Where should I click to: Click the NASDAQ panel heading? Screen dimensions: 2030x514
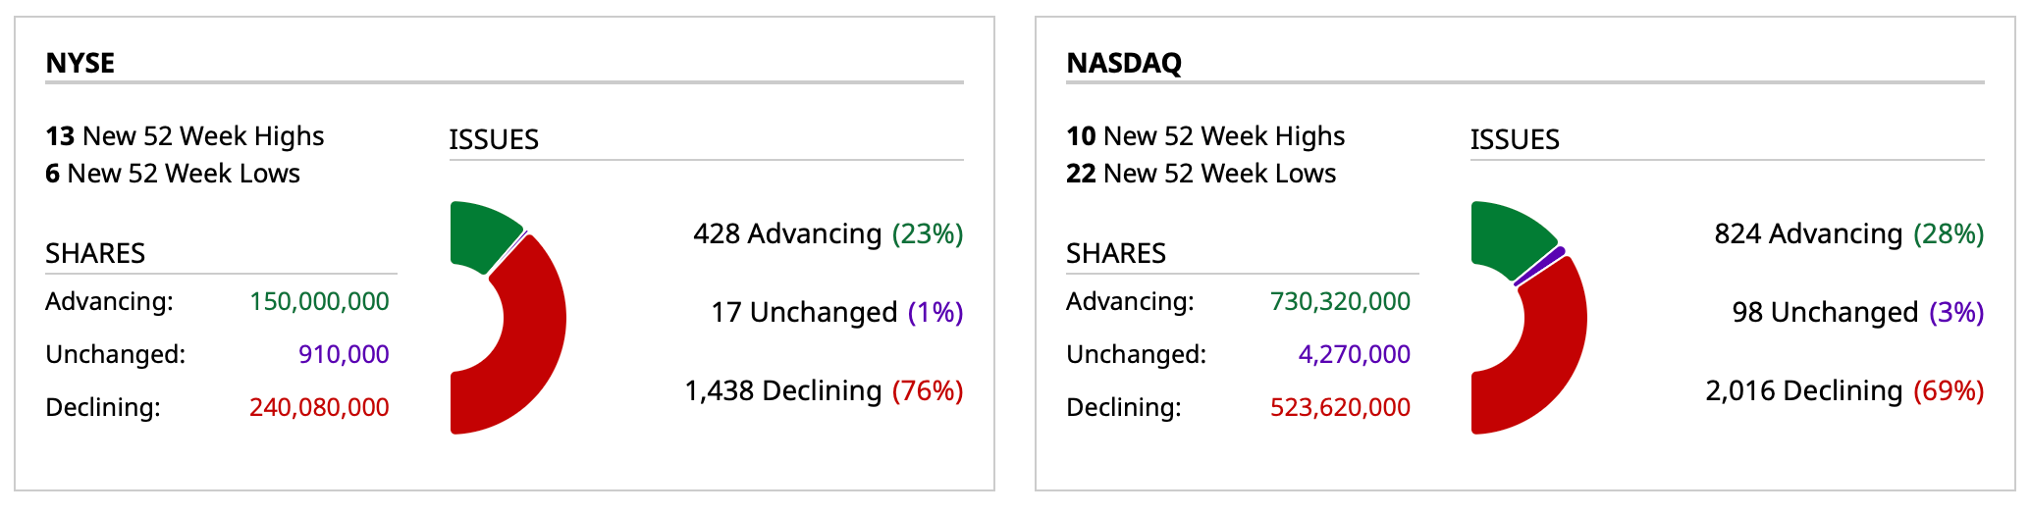pyautogui.click(x=1124, y=63)
